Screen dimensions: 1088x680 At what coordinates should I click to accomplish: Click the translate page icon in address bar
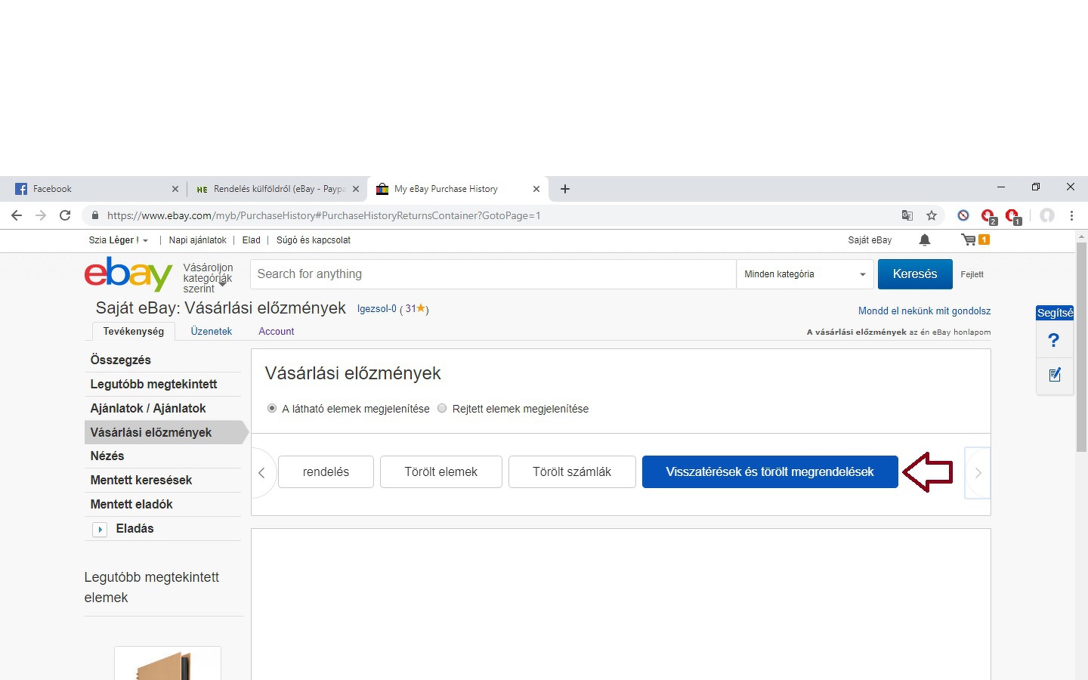pyautogui.click(x=907, y=215)
